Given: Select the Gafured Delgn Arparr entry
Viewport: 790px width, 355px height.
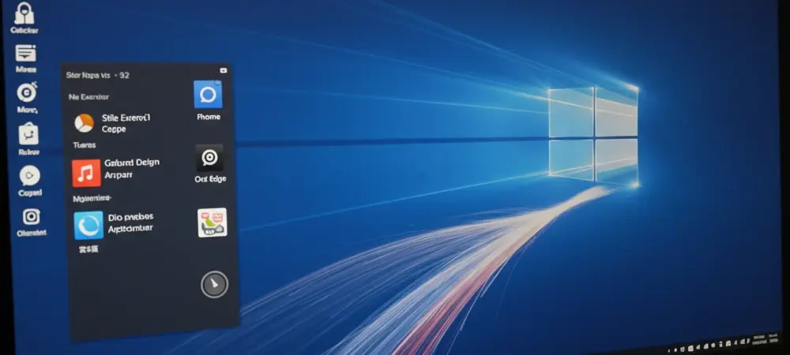Looking at the screenshot, I should [131, 167].
